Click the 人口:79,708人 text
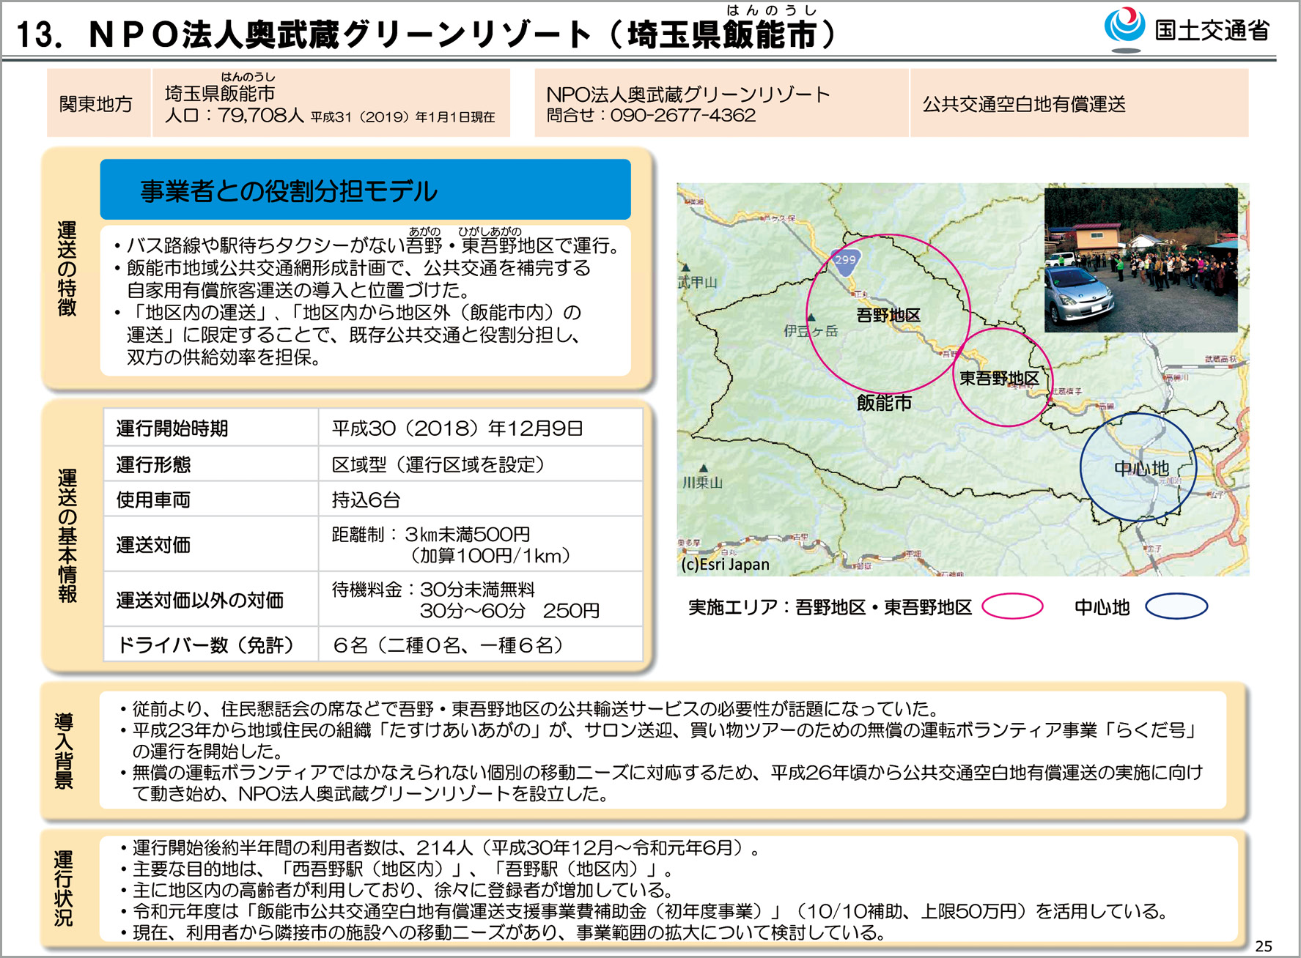Viewport: 1301px width, 958px height. point(235,115)
